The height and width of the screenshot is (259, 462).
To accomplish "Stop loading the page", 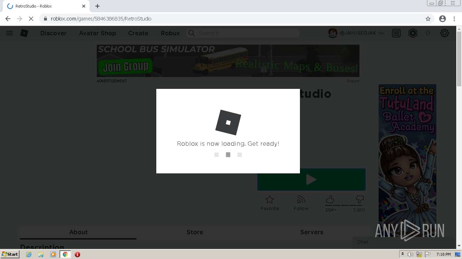I will (x=31, y=19).
